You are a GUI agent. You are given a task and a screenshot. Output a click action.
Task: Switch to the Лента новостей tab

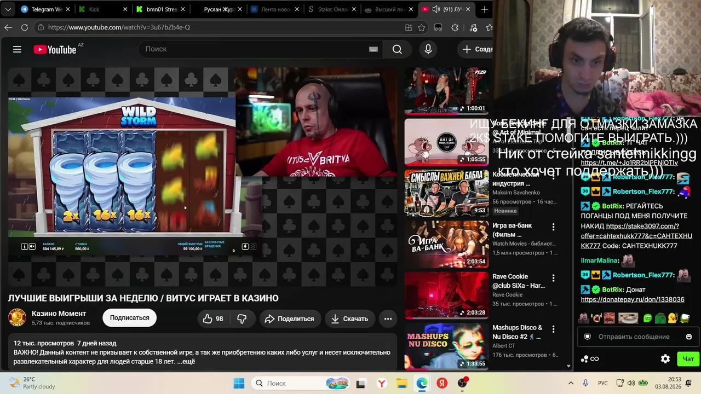[275, 9]
